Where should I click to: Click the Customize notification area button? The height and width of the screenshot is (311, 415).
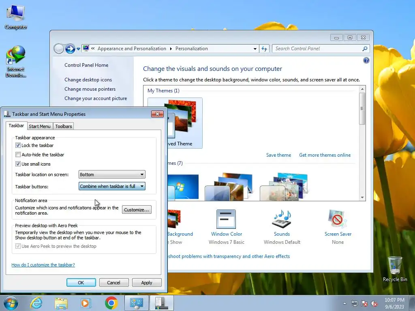[x=137, y=210]
